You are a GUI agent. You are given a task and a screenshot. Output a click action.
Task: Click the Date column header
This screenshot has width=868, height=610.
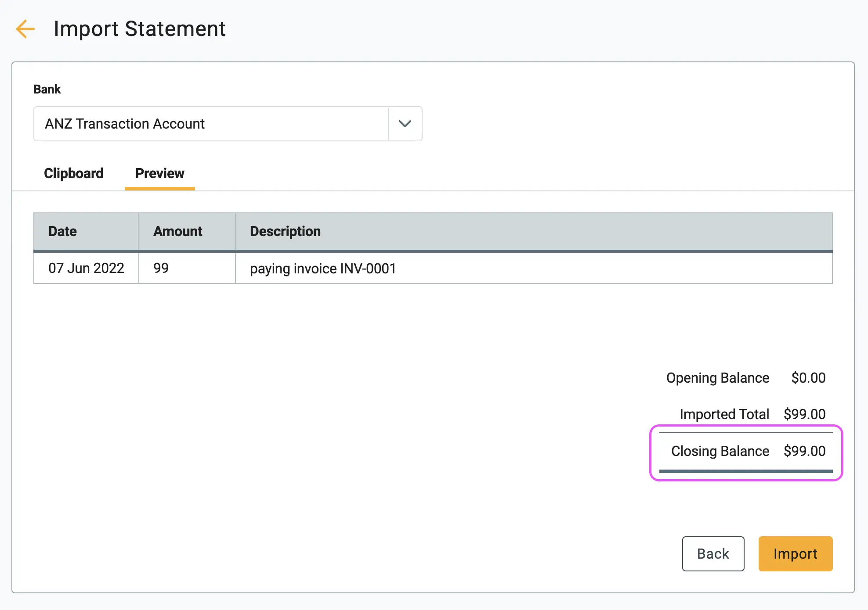[x=87, y=231]
